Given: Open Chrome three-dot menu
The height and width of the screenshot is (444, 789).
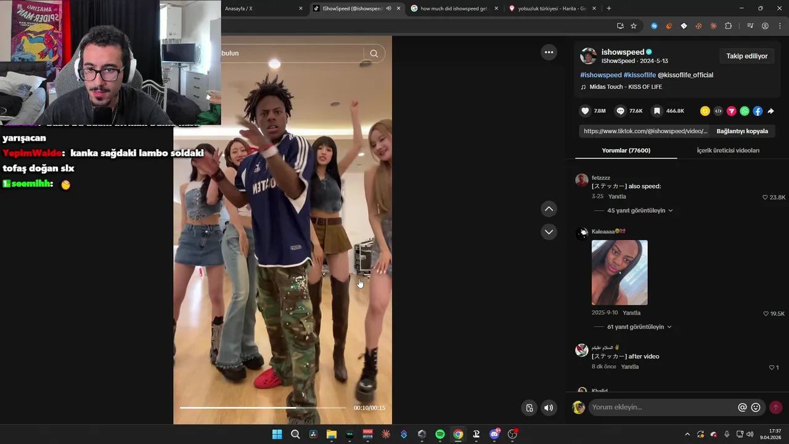Looking at the screenshot, I should [x=780, y=26].
